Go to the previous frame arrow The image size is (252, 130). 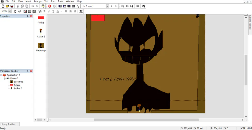(111, 6)
